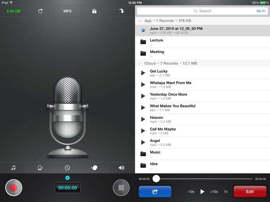Screen dimensions: 270x202
Task: Open the Meeting folder
Action: tap(203, 54)
